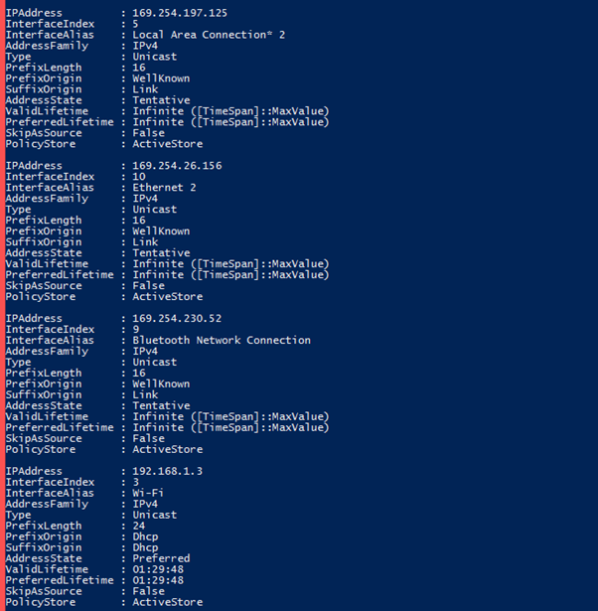Click the Bluetooth Network Connection text
This screenshot has width=598, height=611.
222,340
